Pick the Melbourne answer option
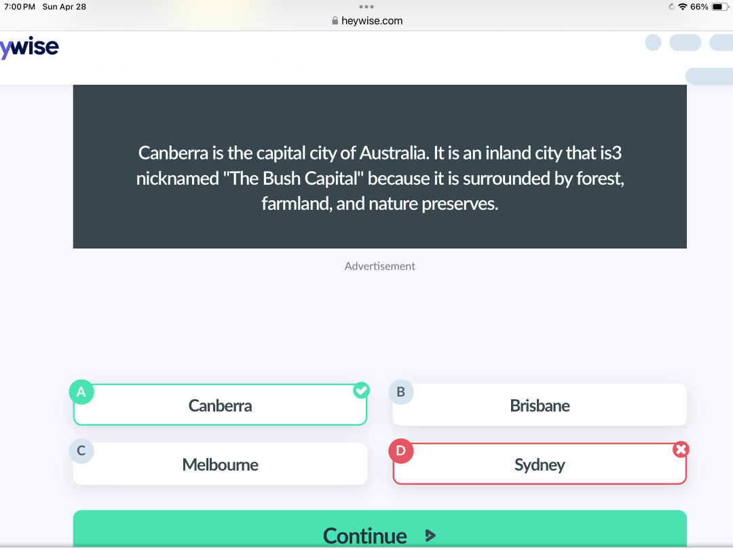This screenshot has width=733, height=550. point(220,464)
